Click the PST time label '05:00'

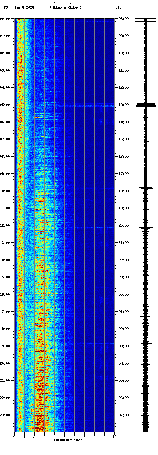[5, 105]
